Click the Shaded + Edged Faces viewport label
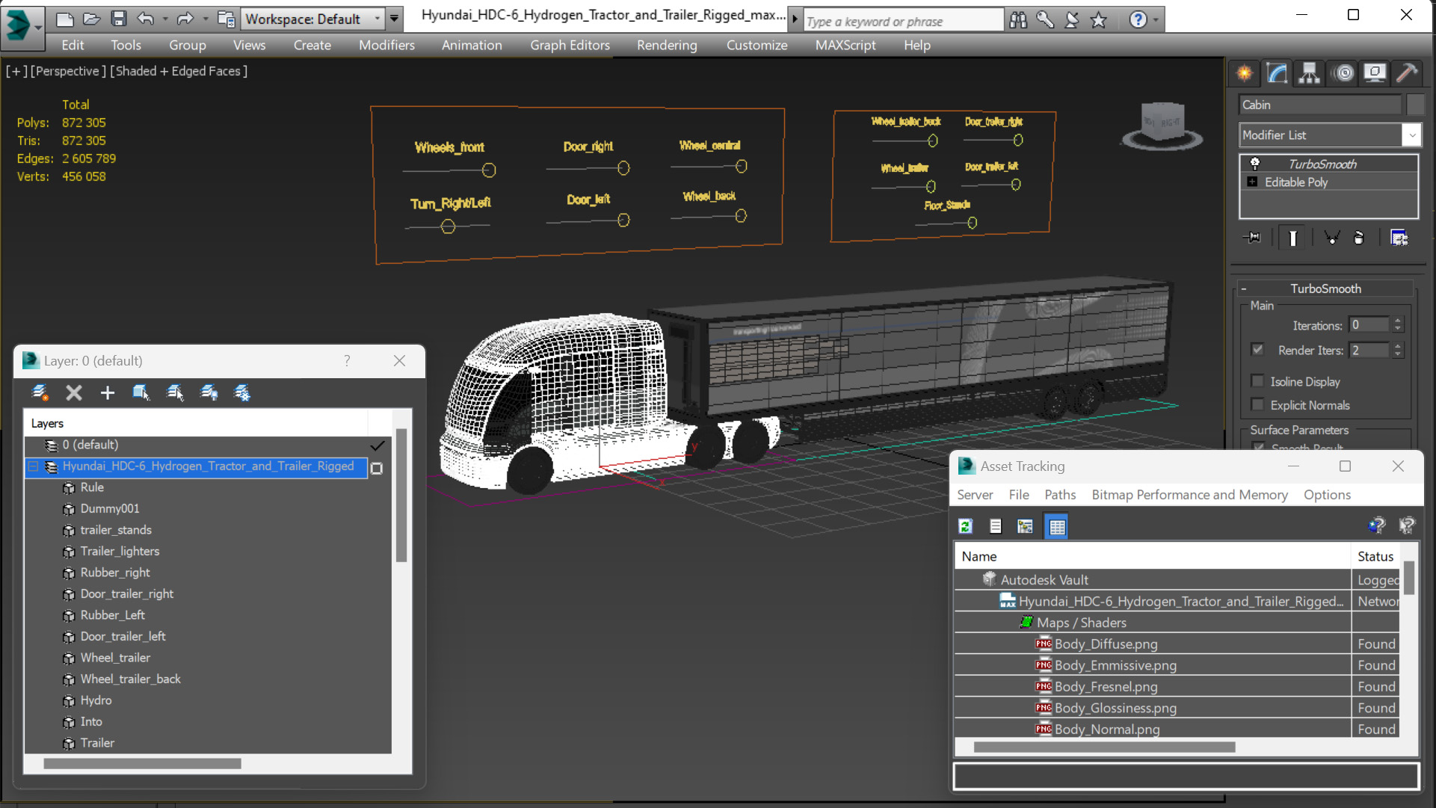The width and height of the screenshot is (1436, 808). [179, 71]
